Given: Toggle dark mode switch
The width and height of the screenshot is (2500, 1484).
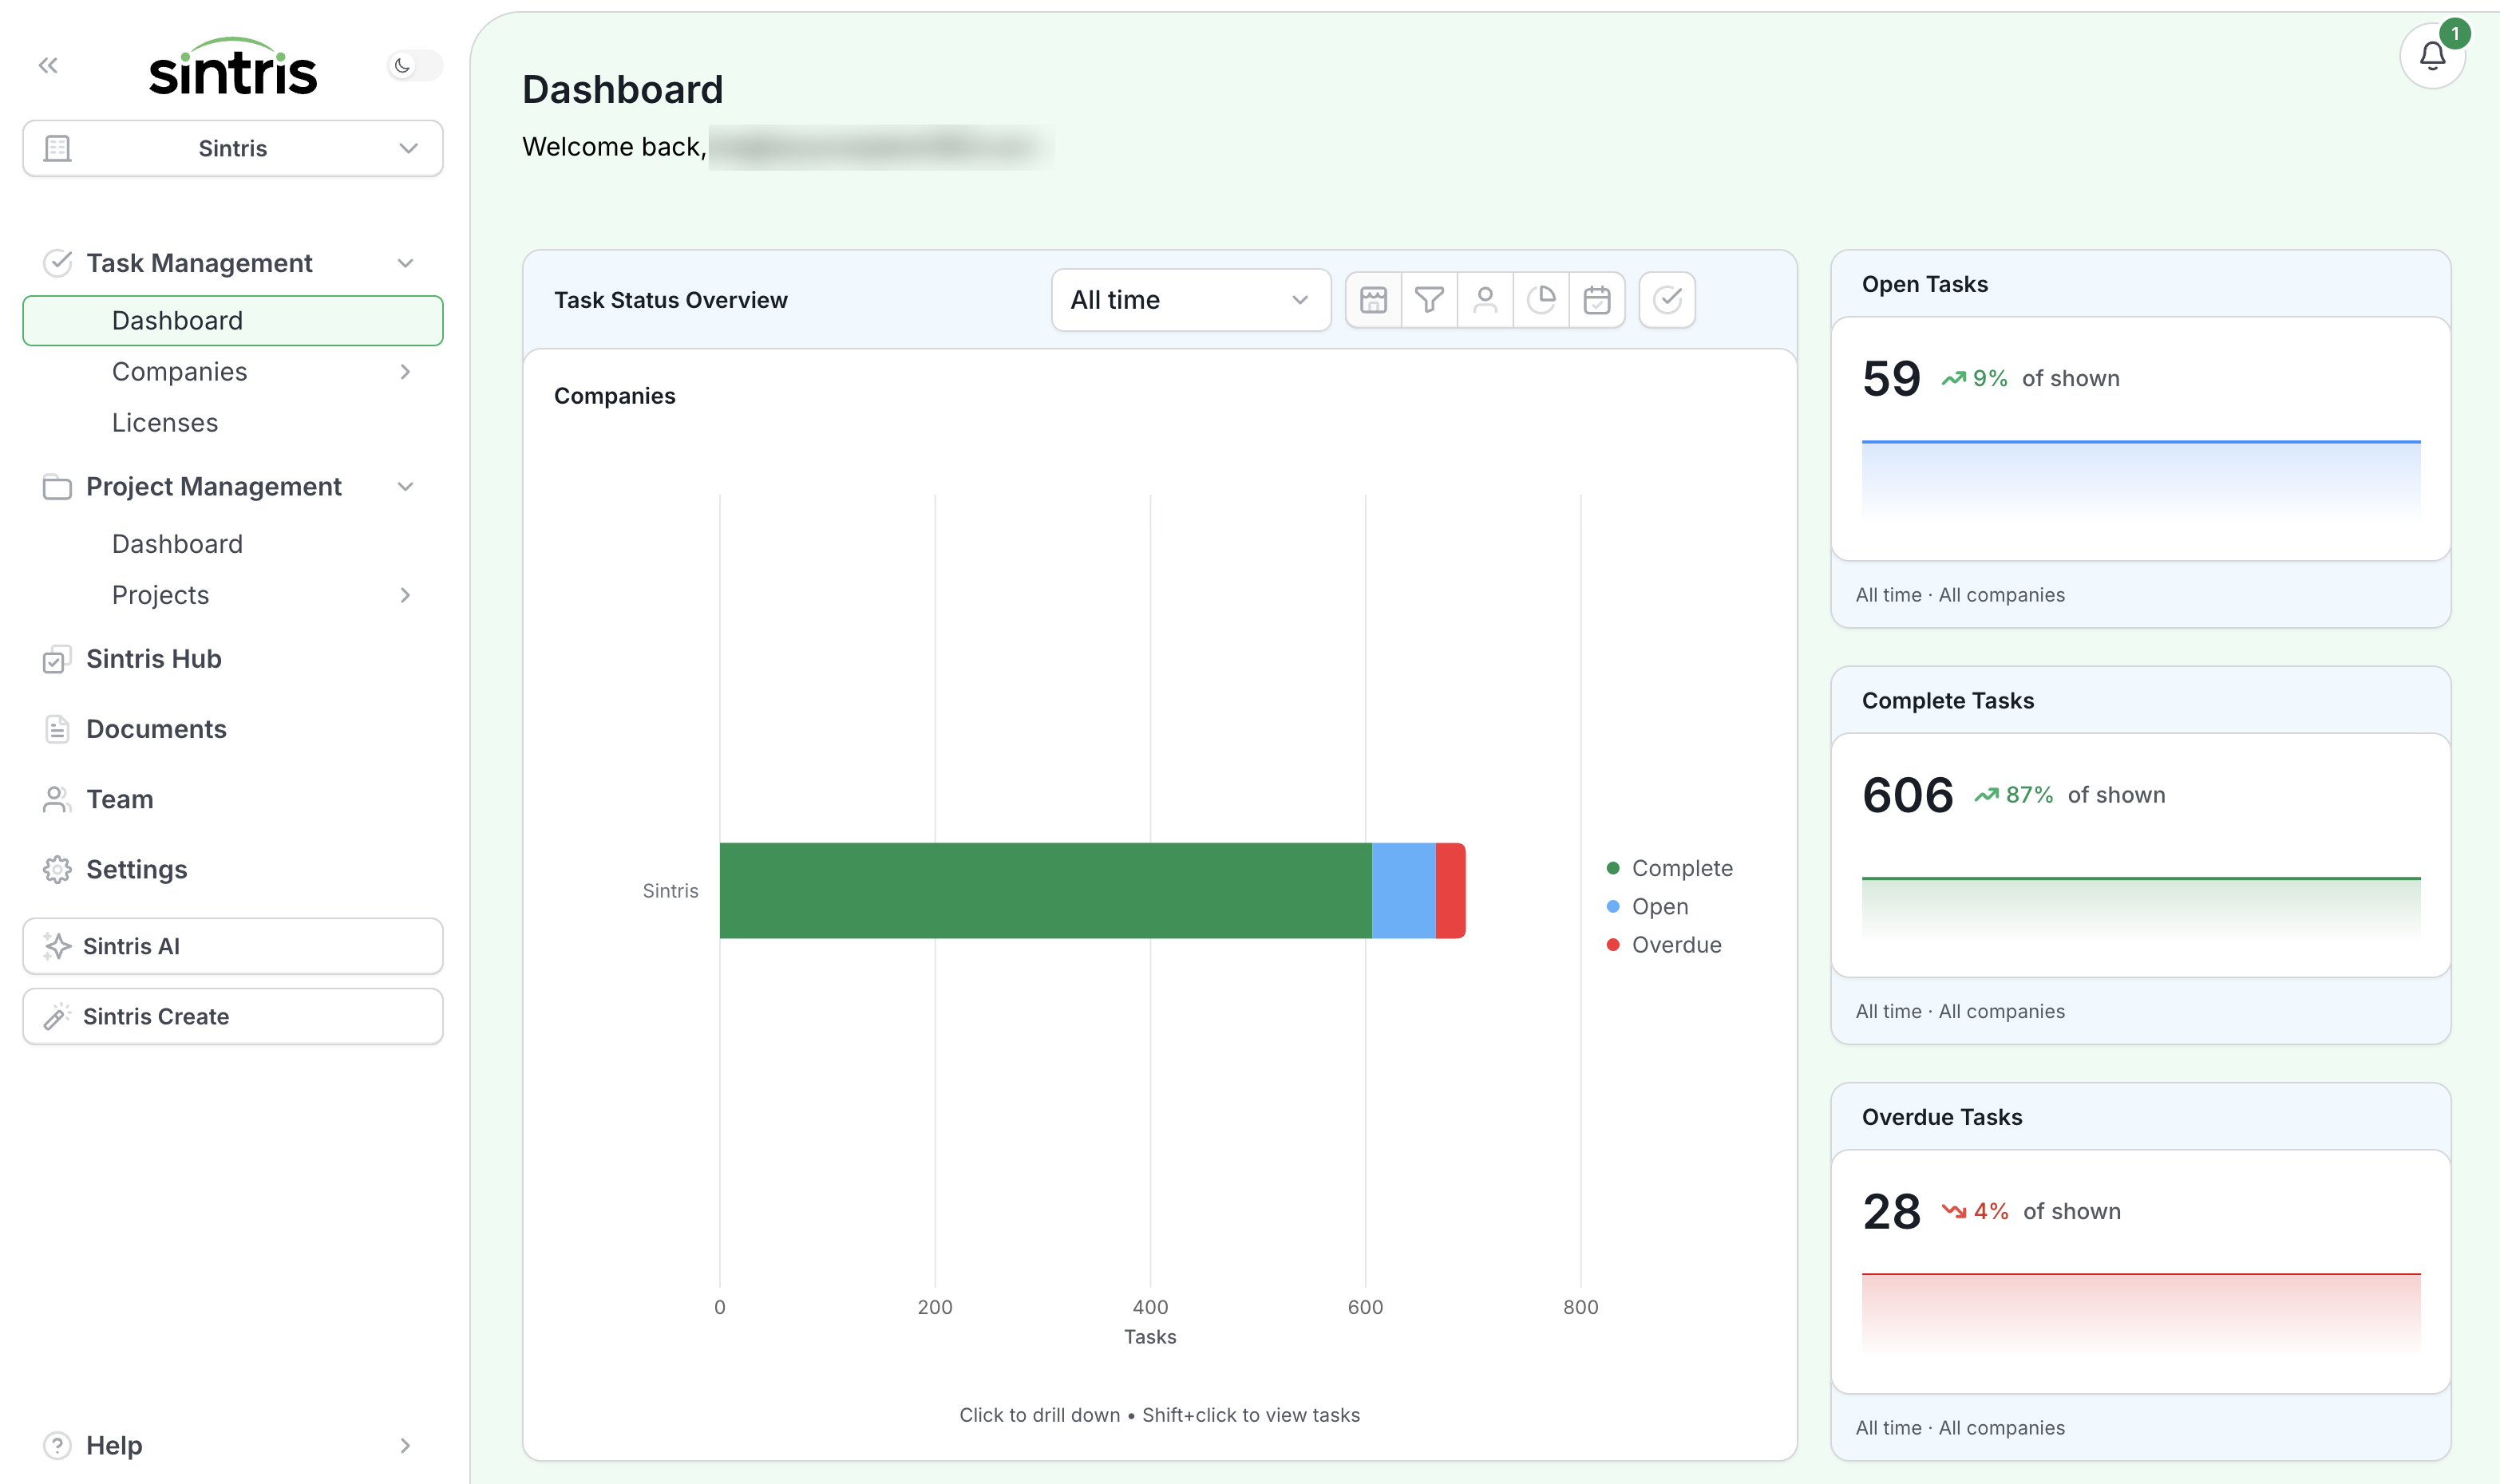Looking at the screenshot, I should click(x=414, y=66).
